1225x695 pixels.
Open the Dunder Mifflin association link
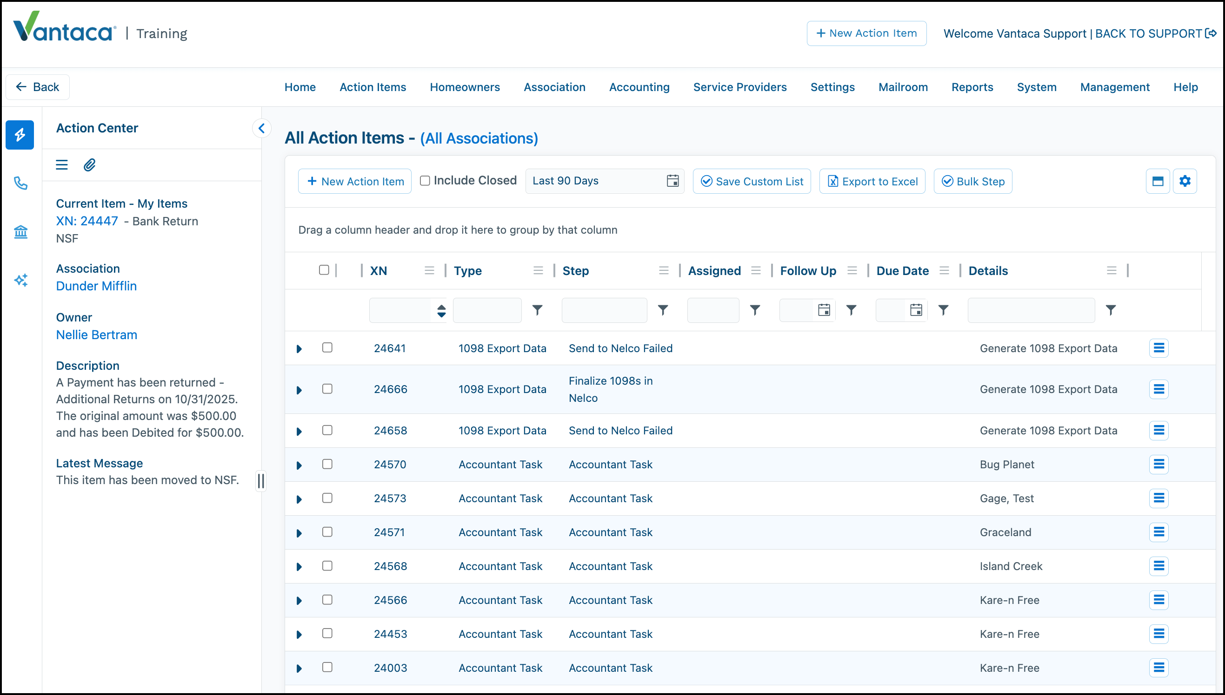point(97,286)
